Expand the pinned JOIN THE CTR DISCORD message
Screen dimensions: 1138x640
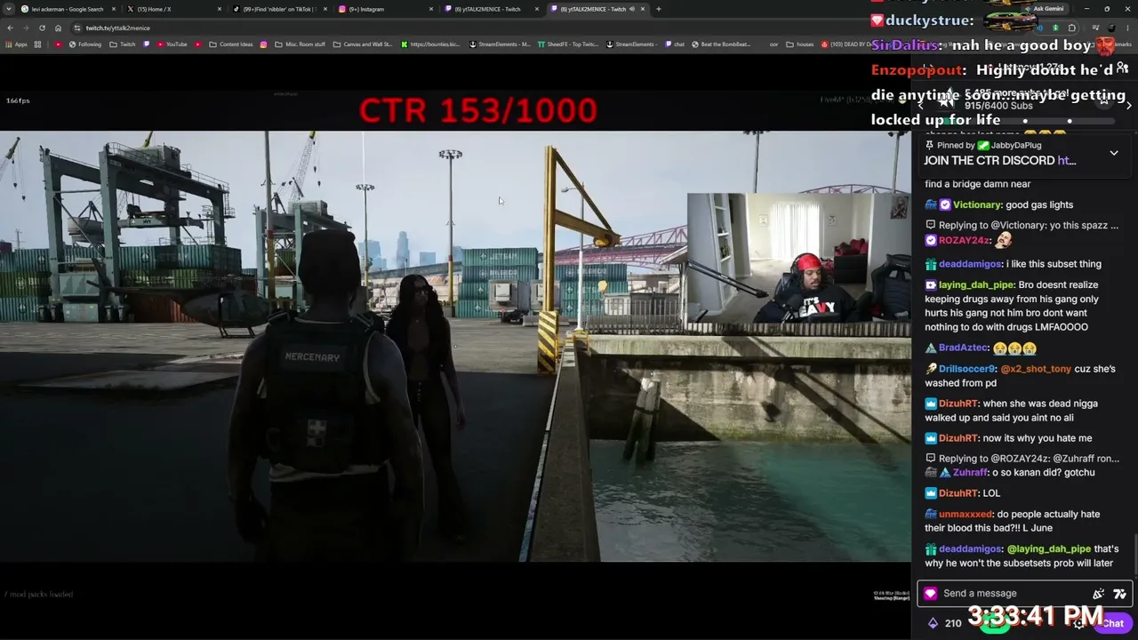point(1114,153)
